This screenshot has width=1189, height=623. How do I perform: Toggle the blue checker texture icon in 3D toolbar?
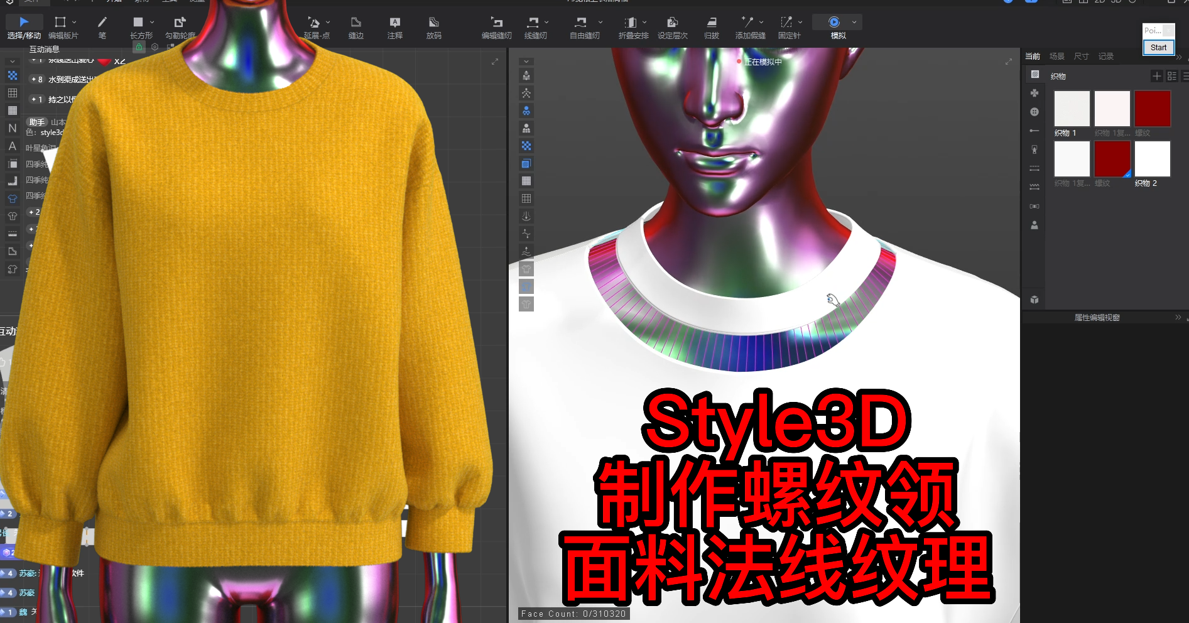point(526,146)
